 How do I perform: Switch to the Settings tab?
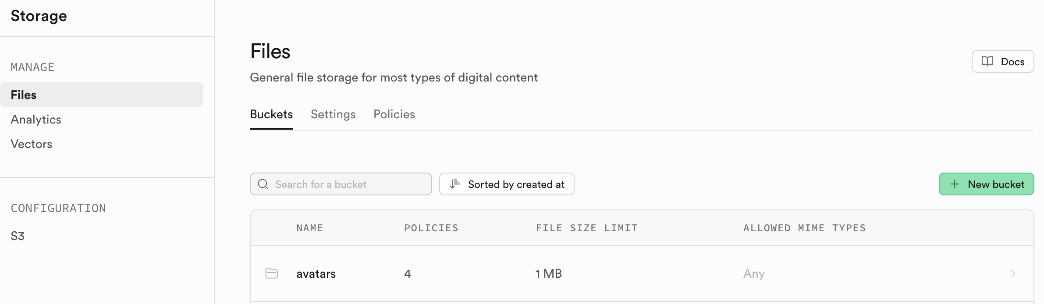coord(333,114)
